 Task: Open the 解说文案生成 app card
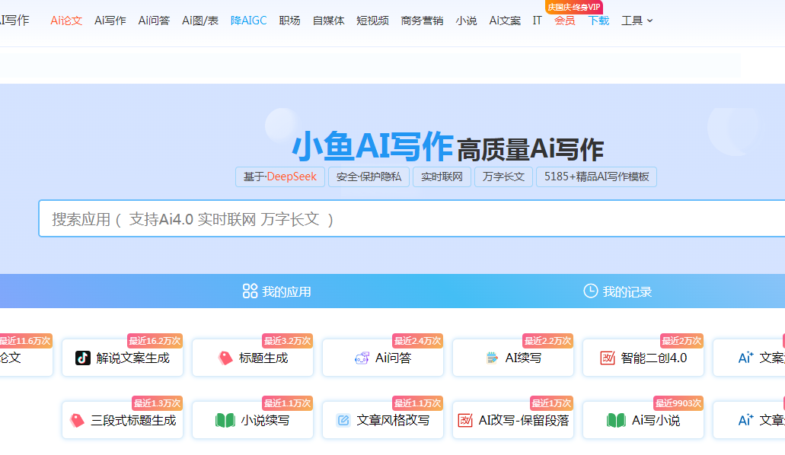coord(123,358)
